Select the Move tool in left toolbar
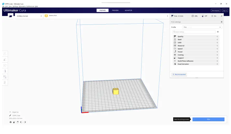 coord(5,54)
